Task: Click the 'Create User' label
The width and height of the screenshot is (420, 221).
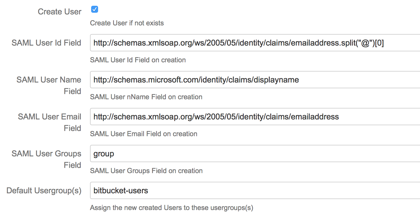Action: pos(60,12)
